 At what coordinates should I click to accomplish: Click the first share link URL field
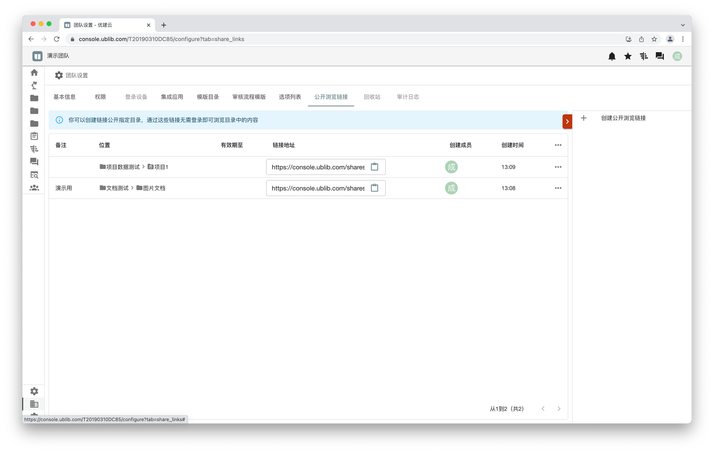[x=318, y=167]
